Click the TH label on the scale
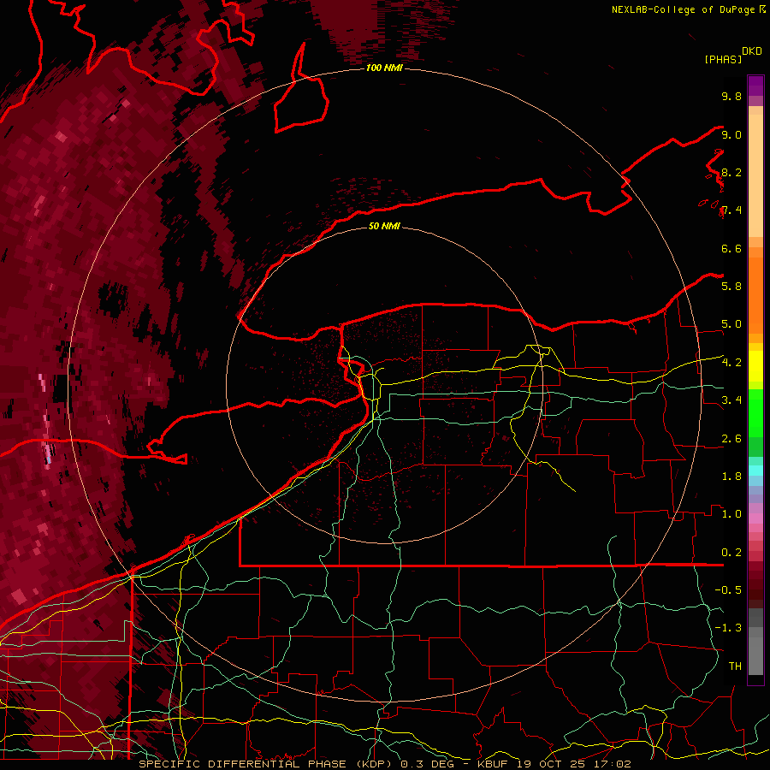 [x=735, y=666]
